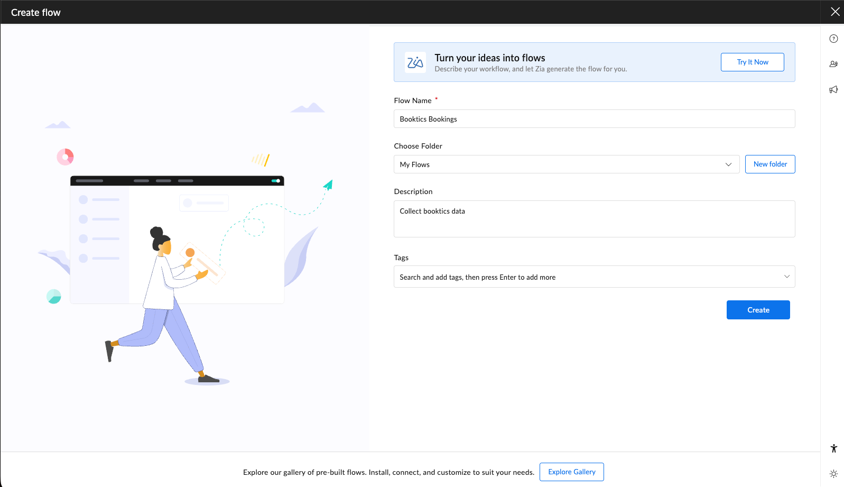Click the Explore Gallery button

571,472
